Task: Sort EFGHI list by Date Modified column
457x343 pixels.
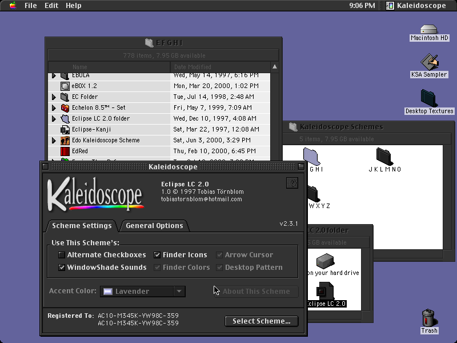Action: (221, 67)
